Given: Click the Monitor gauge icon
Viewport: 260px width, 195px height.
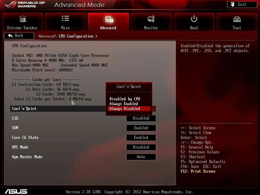Looking at the screenshot, I should (151, 19).
